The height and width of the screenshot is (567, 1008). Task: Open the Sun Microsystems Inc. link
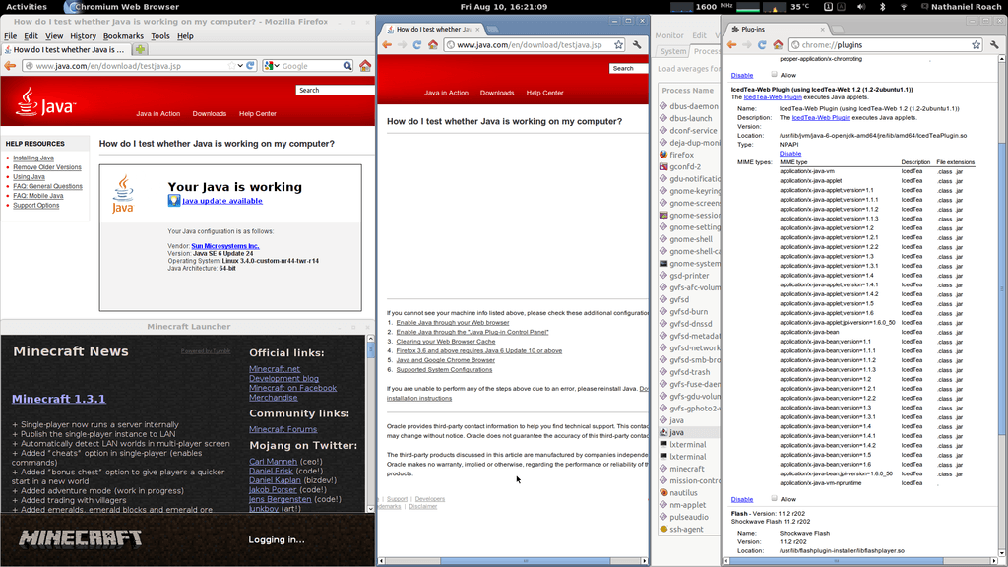(x=225, y=246)
